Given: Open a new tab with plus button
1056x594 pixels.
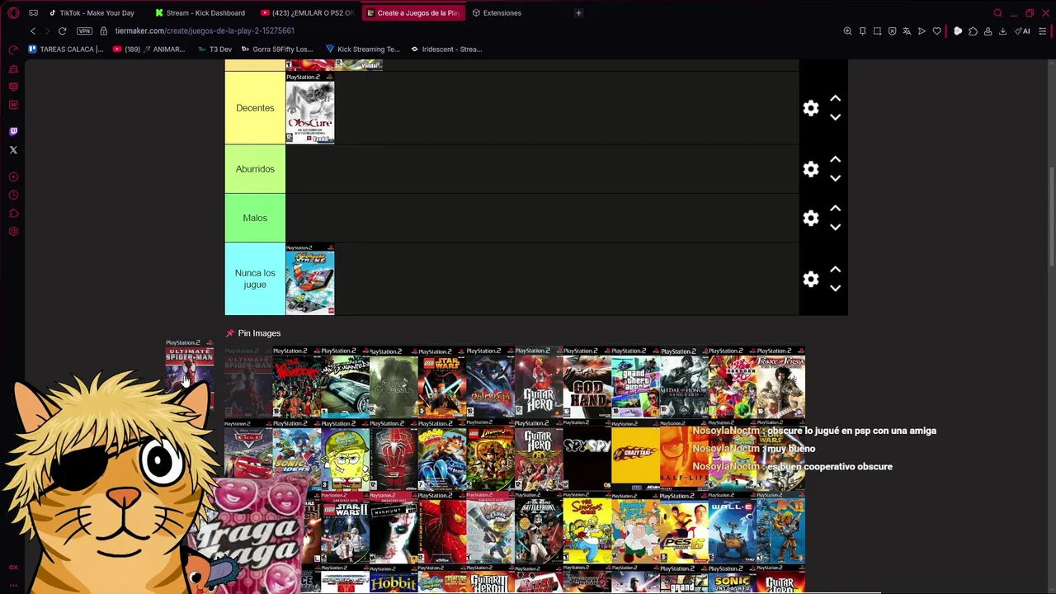Looking at the screenshot, I should tap(578, 13).
